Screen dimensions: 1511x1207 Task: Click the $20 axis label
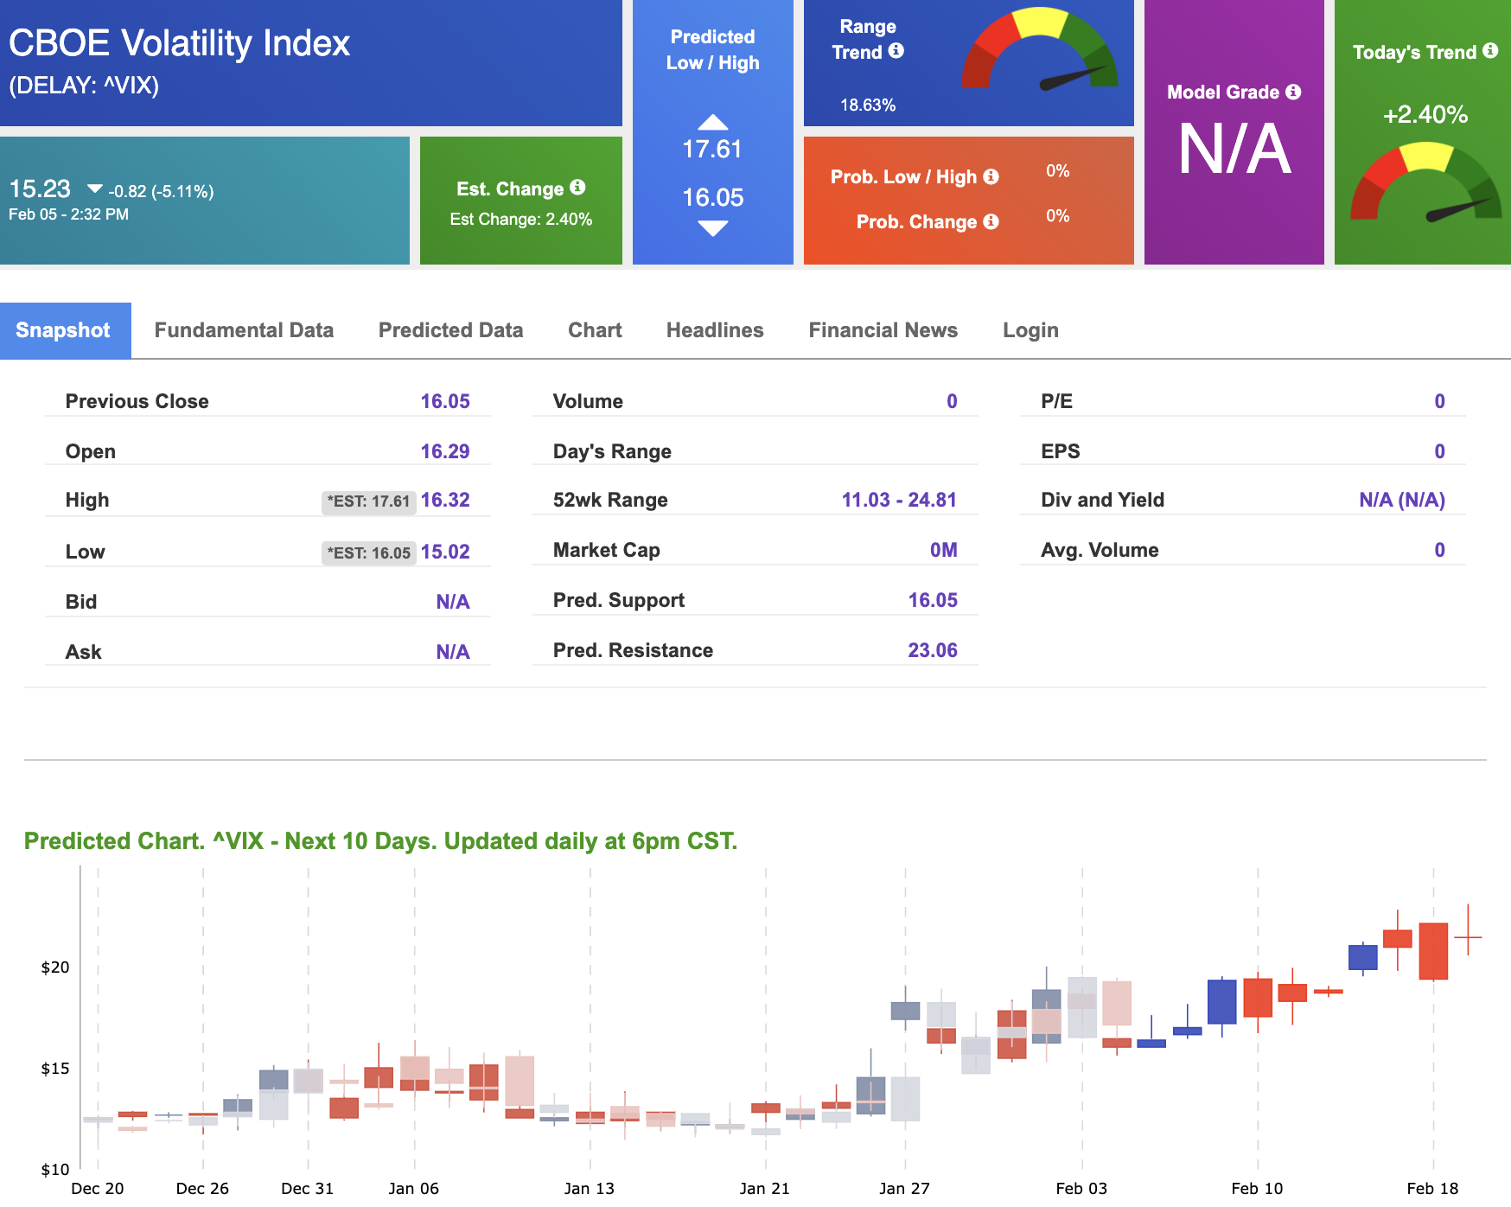tap(55, 967)
